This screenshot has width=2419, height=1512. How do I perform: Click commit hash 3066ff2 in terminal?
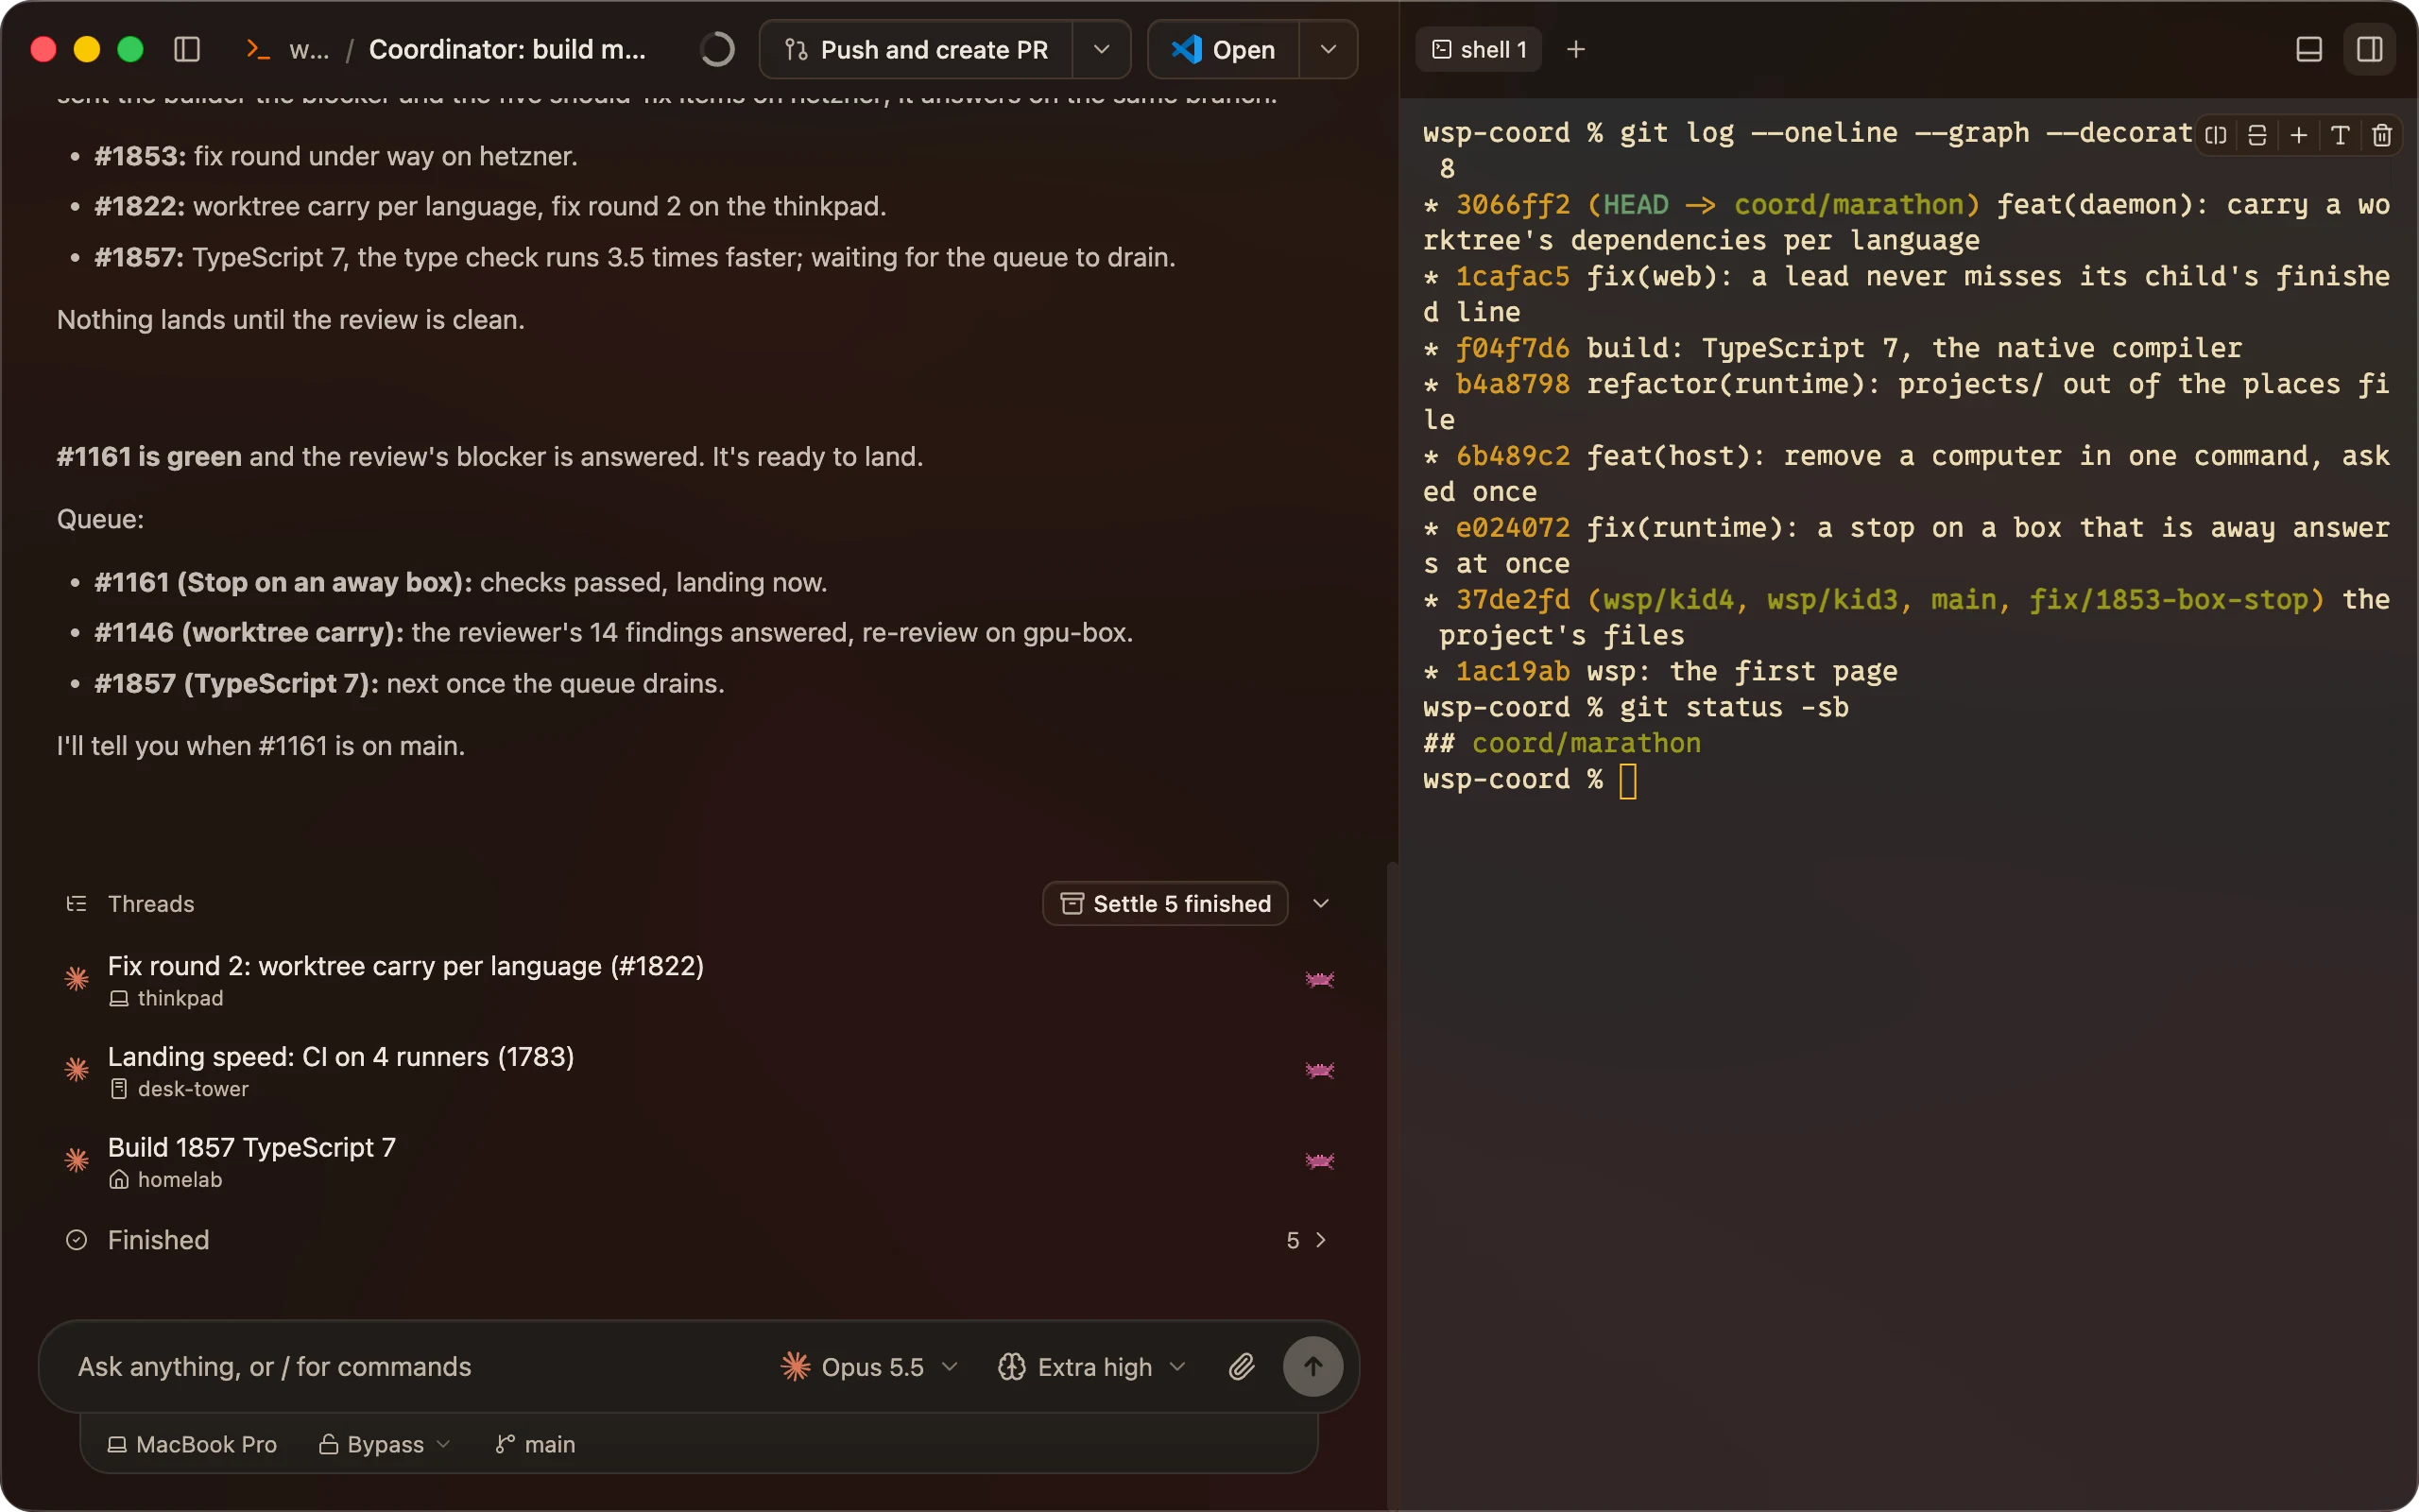[x=1513, y=205]
